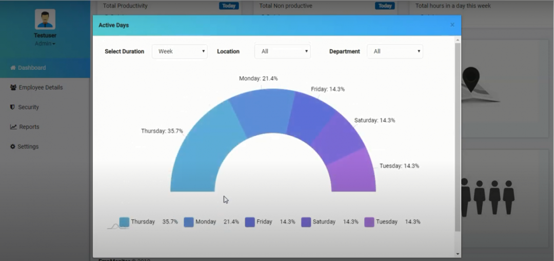Close the Active Days dialog
This screenshot has height=261, width=554.
pos(452,25)
